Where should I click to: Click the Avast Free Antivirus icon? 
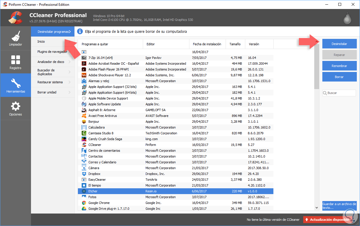pos(84,116)
